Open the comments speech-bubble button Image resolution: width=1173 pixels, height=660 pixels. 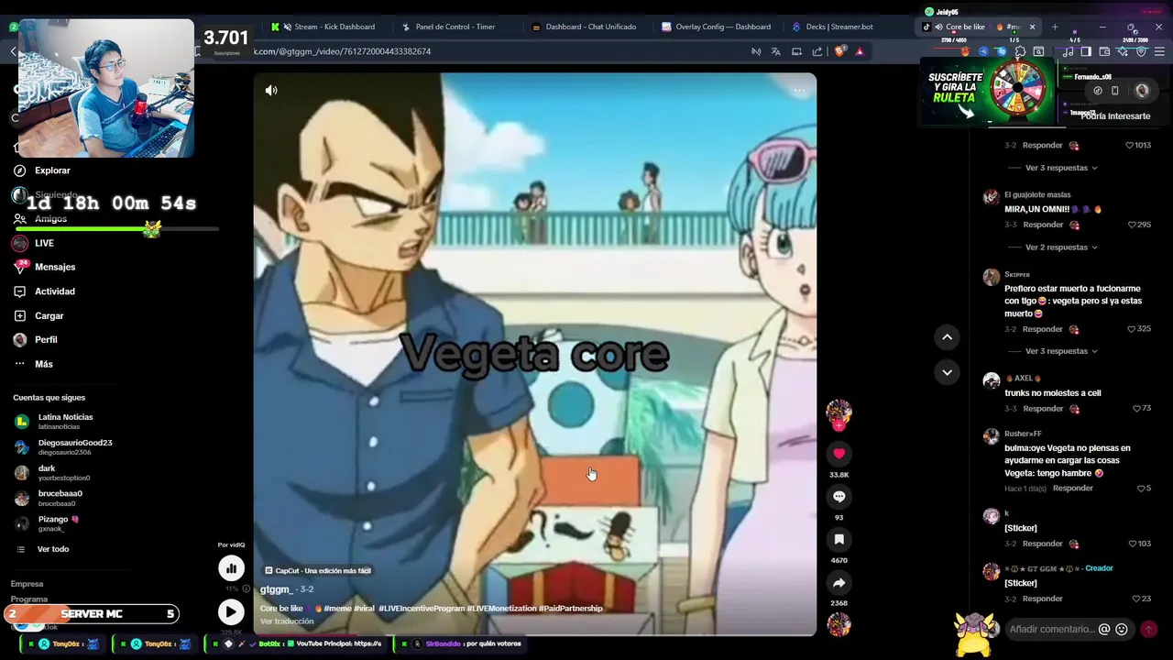839,496
